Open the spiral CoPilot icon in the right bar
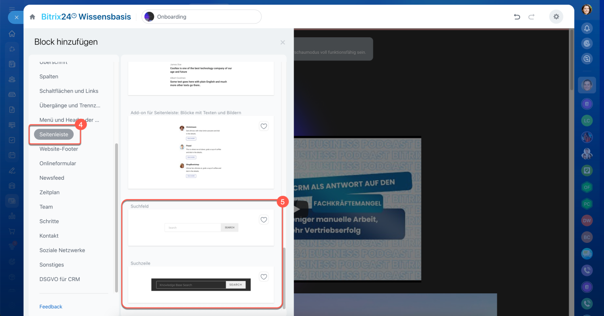This screenshot has width=604, height=316. [587, 43]
